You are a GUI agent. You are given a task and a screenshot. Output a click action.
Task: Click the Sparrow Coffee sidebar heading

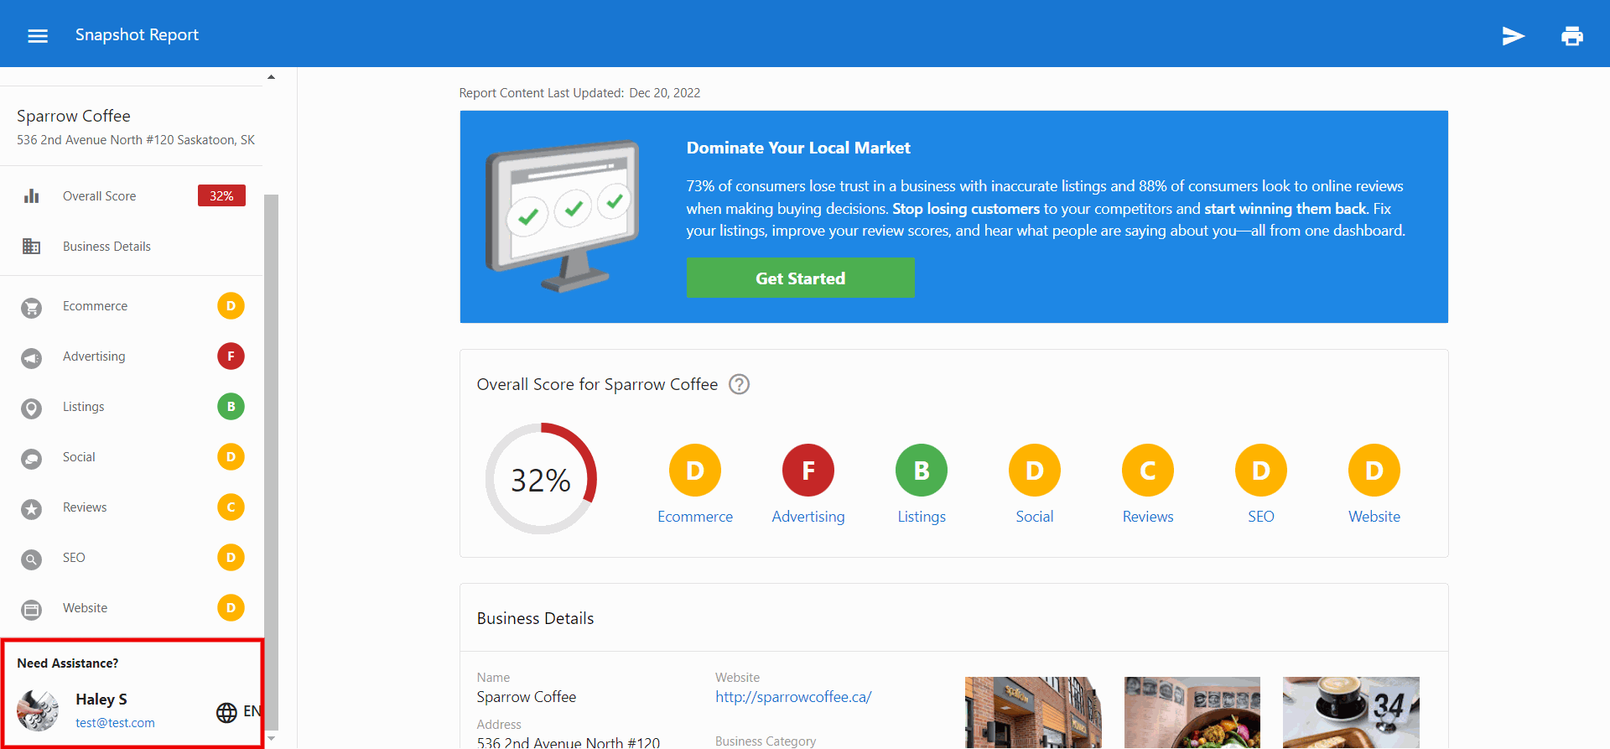click(x=74, y=116)
